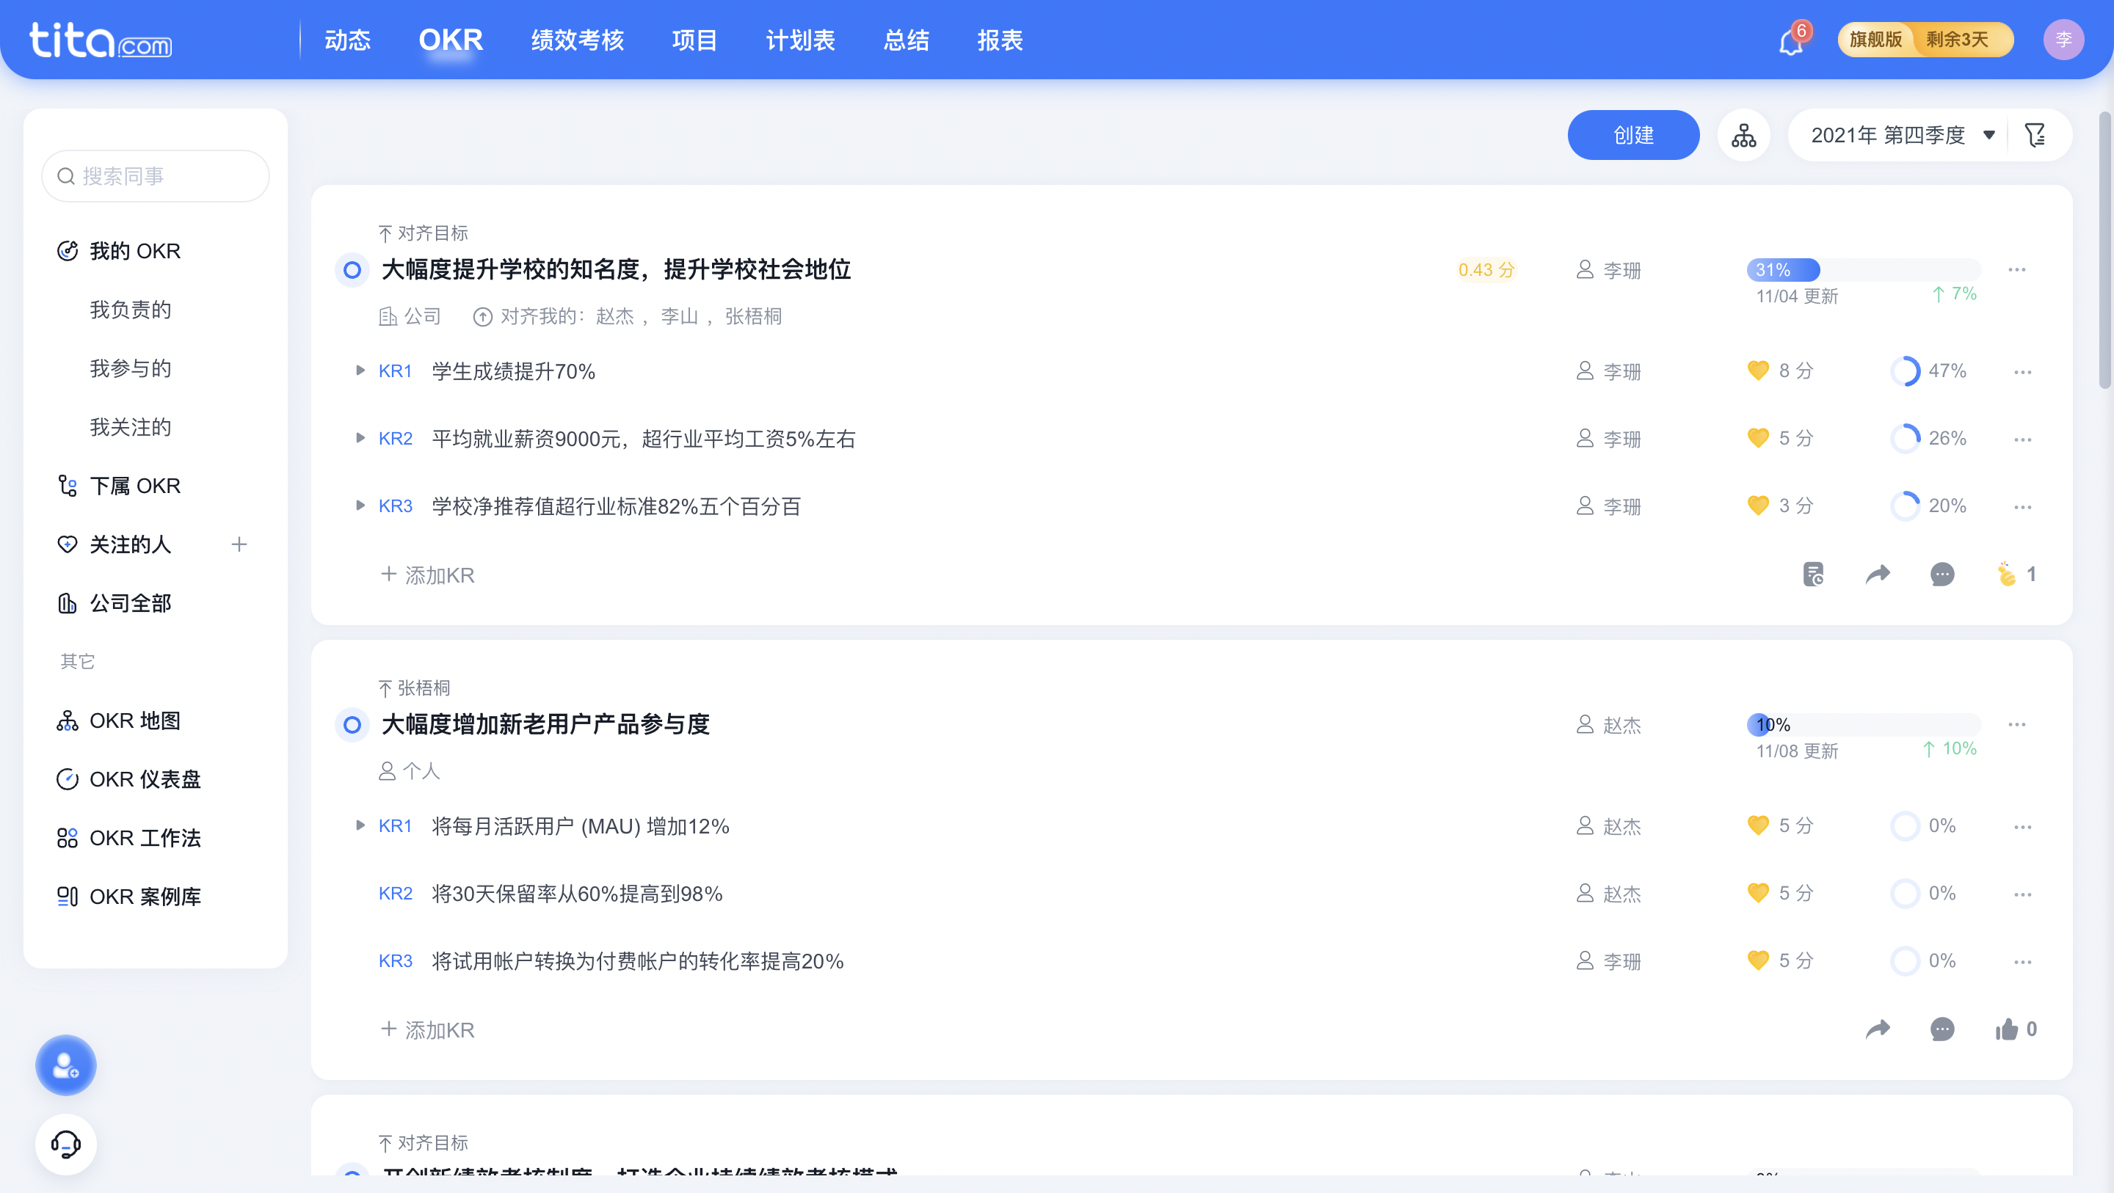Click the tita.com logo

click(x=101, y=40)
